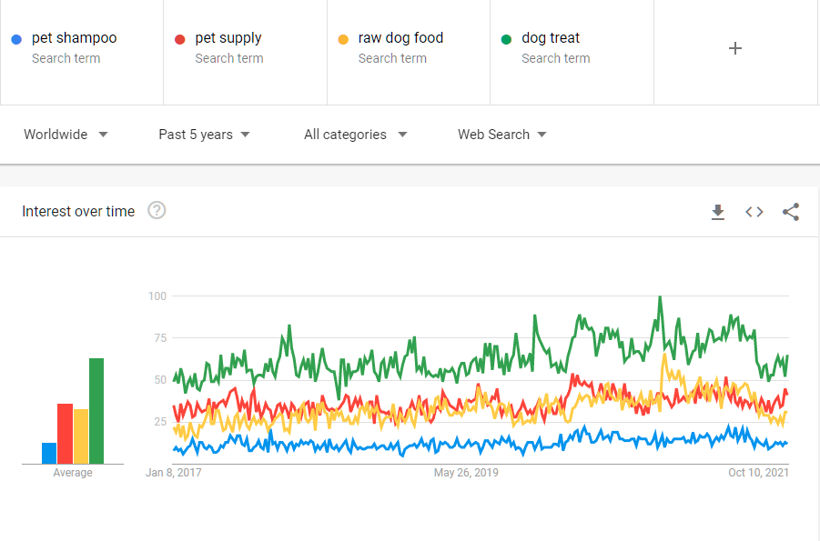Click the Jan 8, 2017 axis label
820x541 pixels.
[174, 472]
